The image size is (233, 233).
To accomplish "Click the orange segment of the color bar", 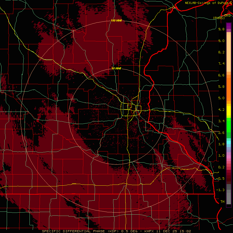I will click(229, 89).
